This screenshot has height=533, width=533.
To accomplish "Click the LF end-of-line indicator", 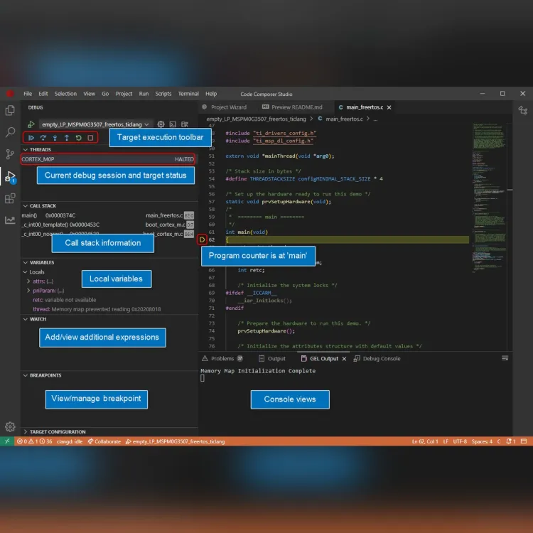I will (446, 441).
